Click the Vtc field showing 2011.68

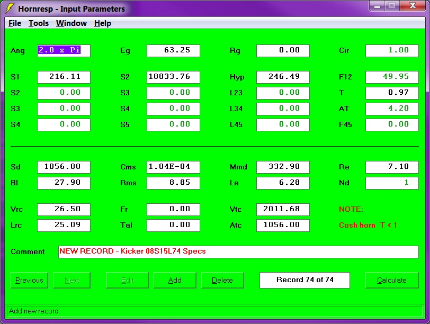[x=283, y=210]
